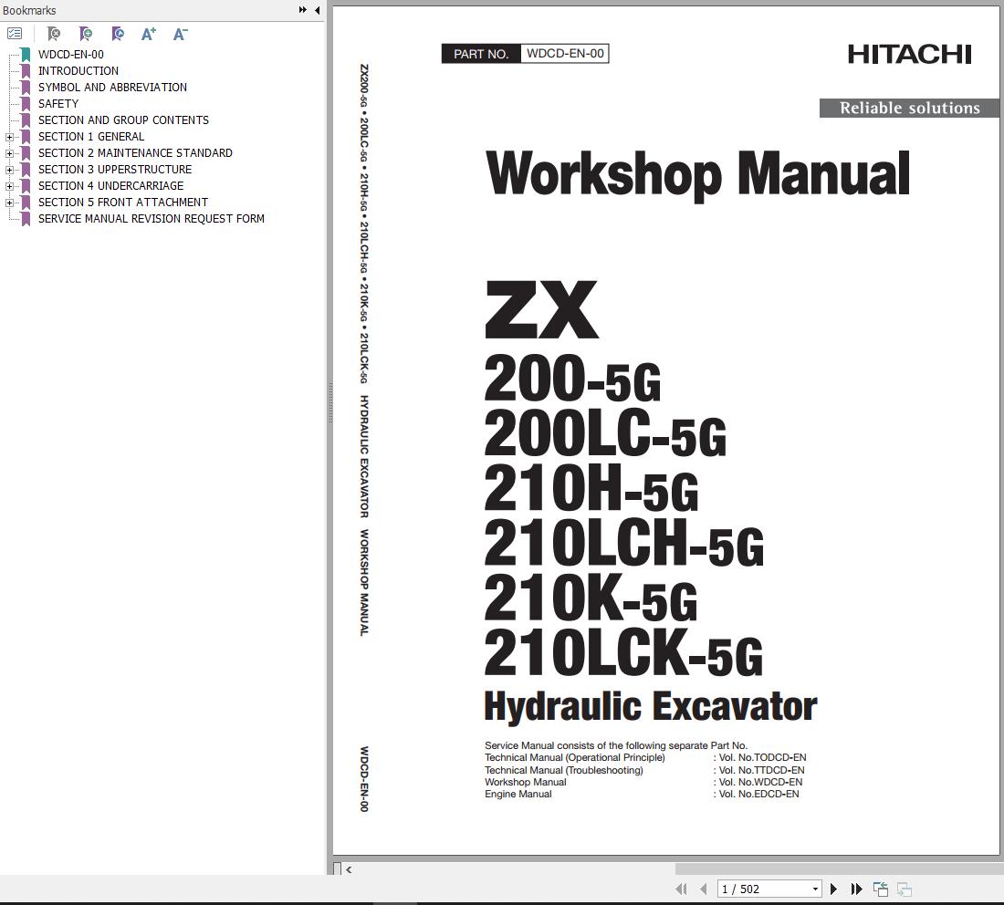This screenshot has width=1004, height=905.
Task: Click the HITACHI logo on the page
Action: point(909,55)
